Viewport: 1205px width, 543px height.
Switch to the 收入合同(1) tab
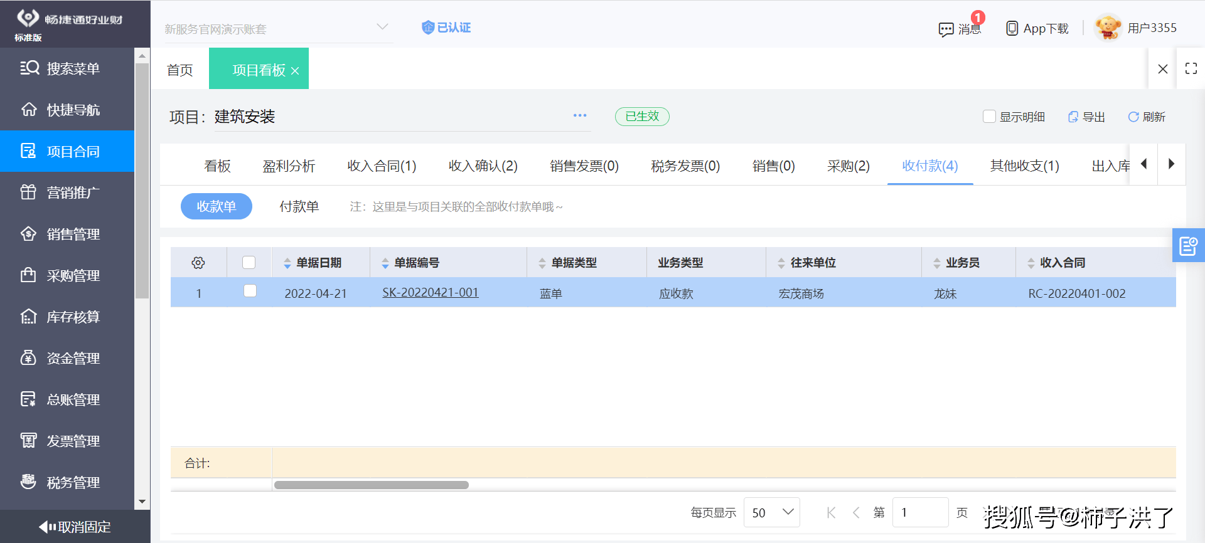382,166
